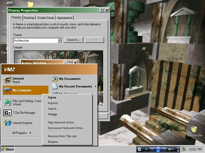
Task: Select Search... in the context menu
Action: pos(67,109)
